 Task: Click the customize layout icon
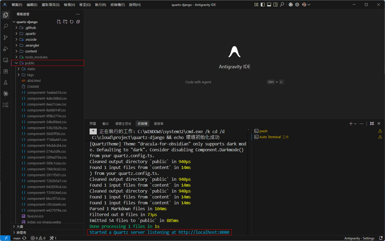click(256, 5)
